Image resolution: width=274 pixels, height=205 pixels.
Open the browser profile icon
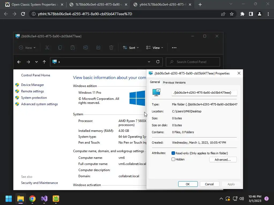pyautogui.click(x=260, y=14)
